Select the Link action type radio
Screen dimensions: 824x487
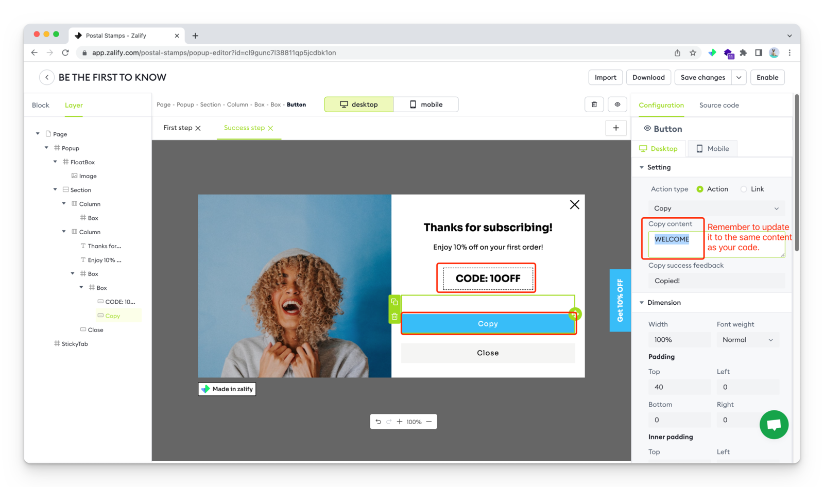point(744,189)
